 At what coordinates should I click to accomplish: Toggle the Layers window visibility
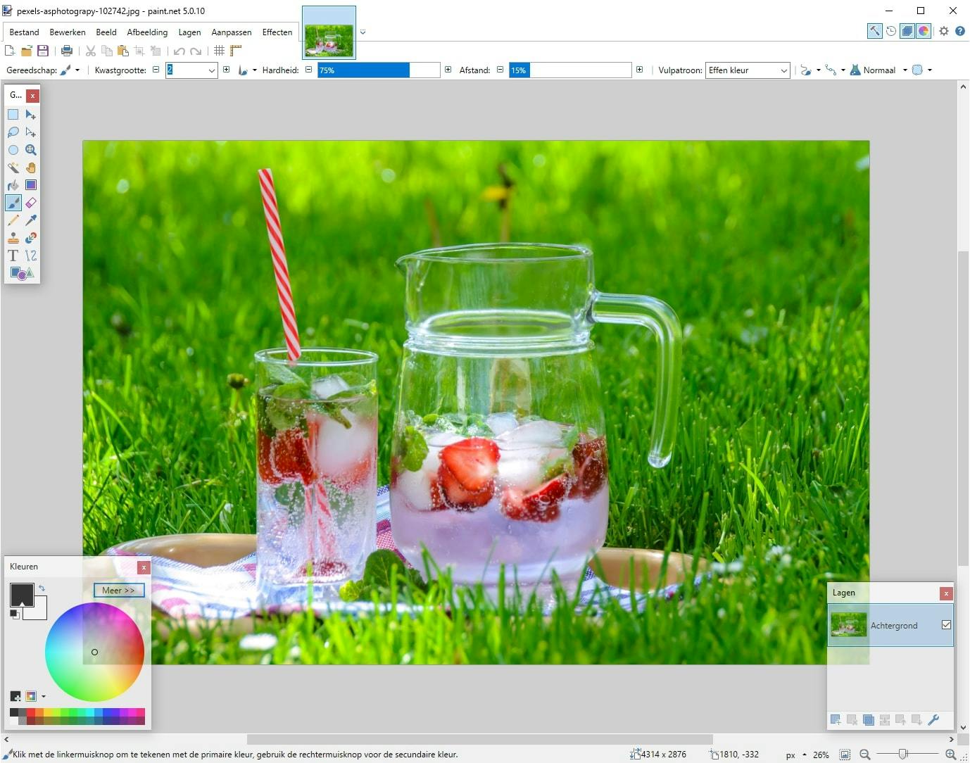907,31
